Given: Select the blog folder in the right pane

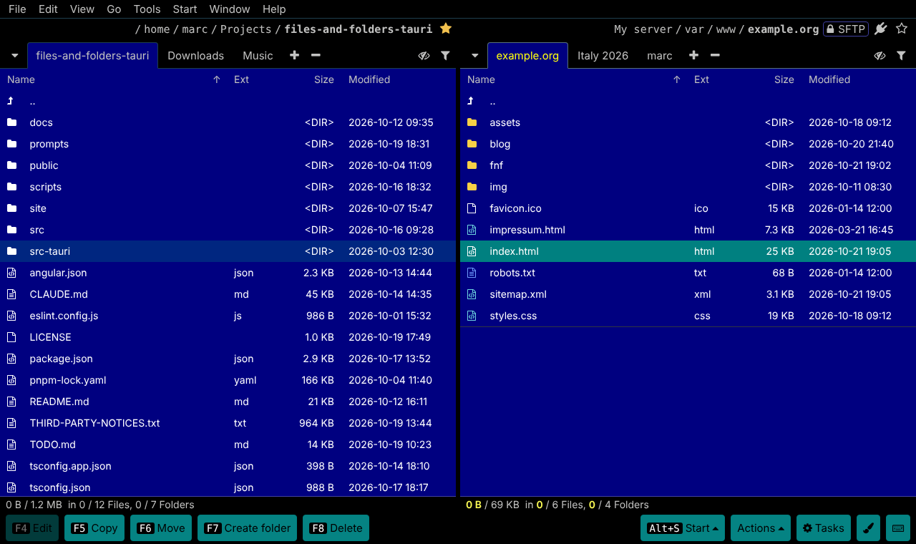Looking at the screenshot, I should (x=688, y=144).
